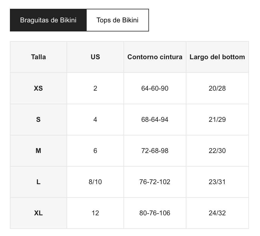Select the 80-76-106 waist cell
This screenshot has width=260, height=236.
click(x=155, y=213)
